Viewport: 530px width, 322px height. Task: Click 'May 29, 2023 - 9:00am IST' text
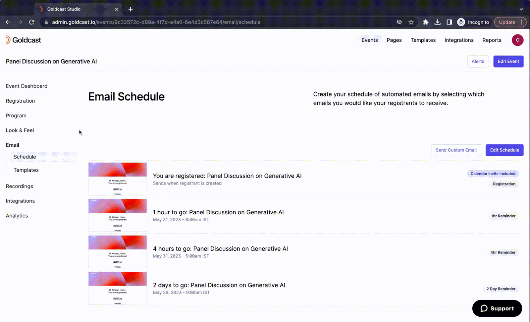(181, 293)
